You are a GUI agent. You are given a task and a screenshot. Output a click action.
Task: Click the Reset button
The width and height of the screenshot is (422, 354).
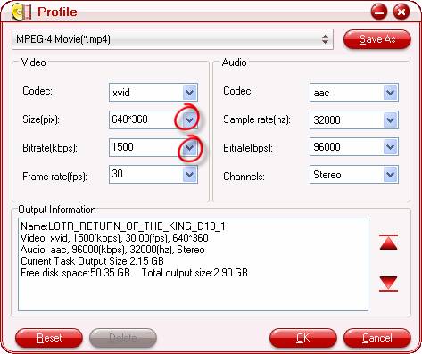click(x=49, y=338)
